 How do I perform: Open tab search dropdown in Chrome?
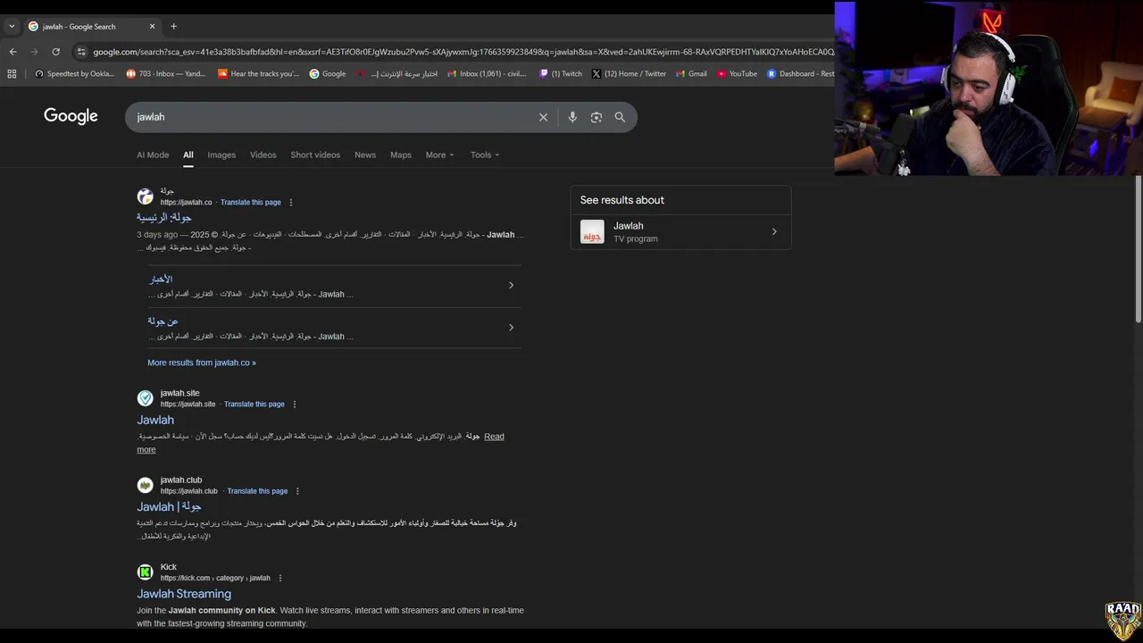click(12, 27)
